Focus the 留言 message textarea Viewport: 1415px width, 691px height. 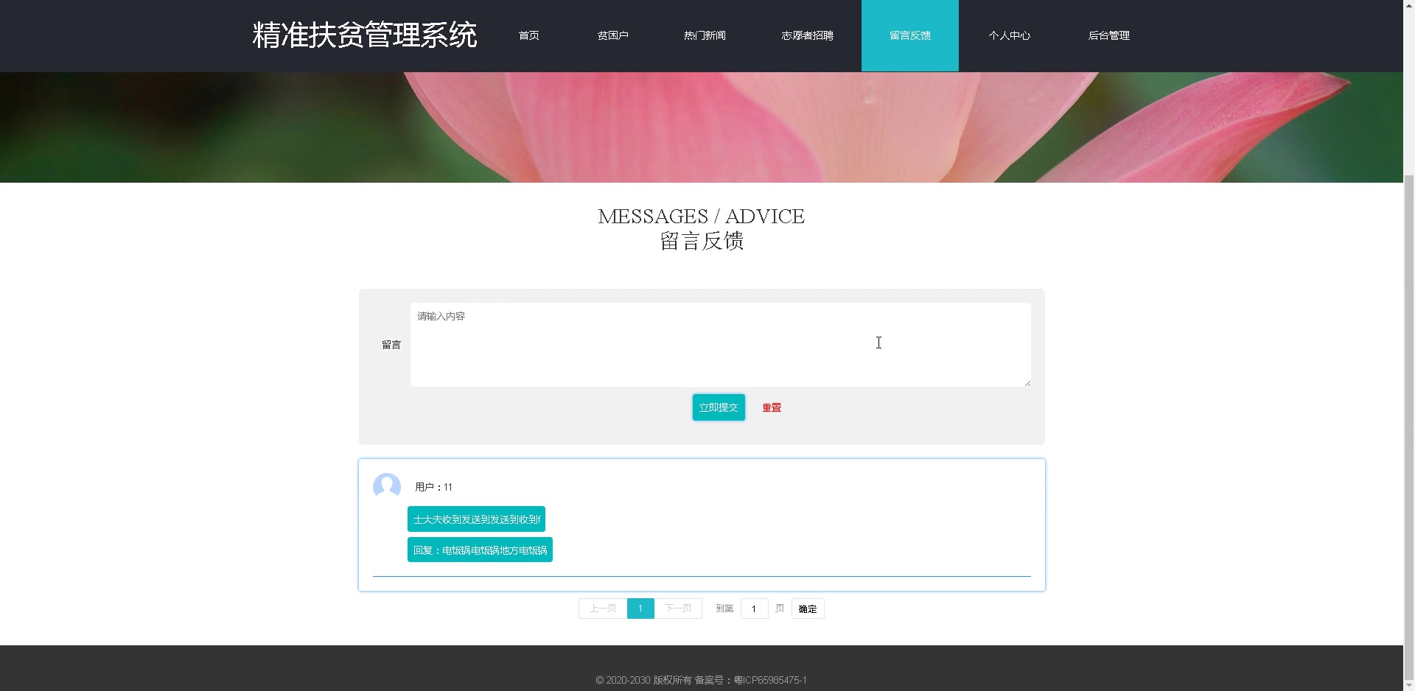coord(720,345)
